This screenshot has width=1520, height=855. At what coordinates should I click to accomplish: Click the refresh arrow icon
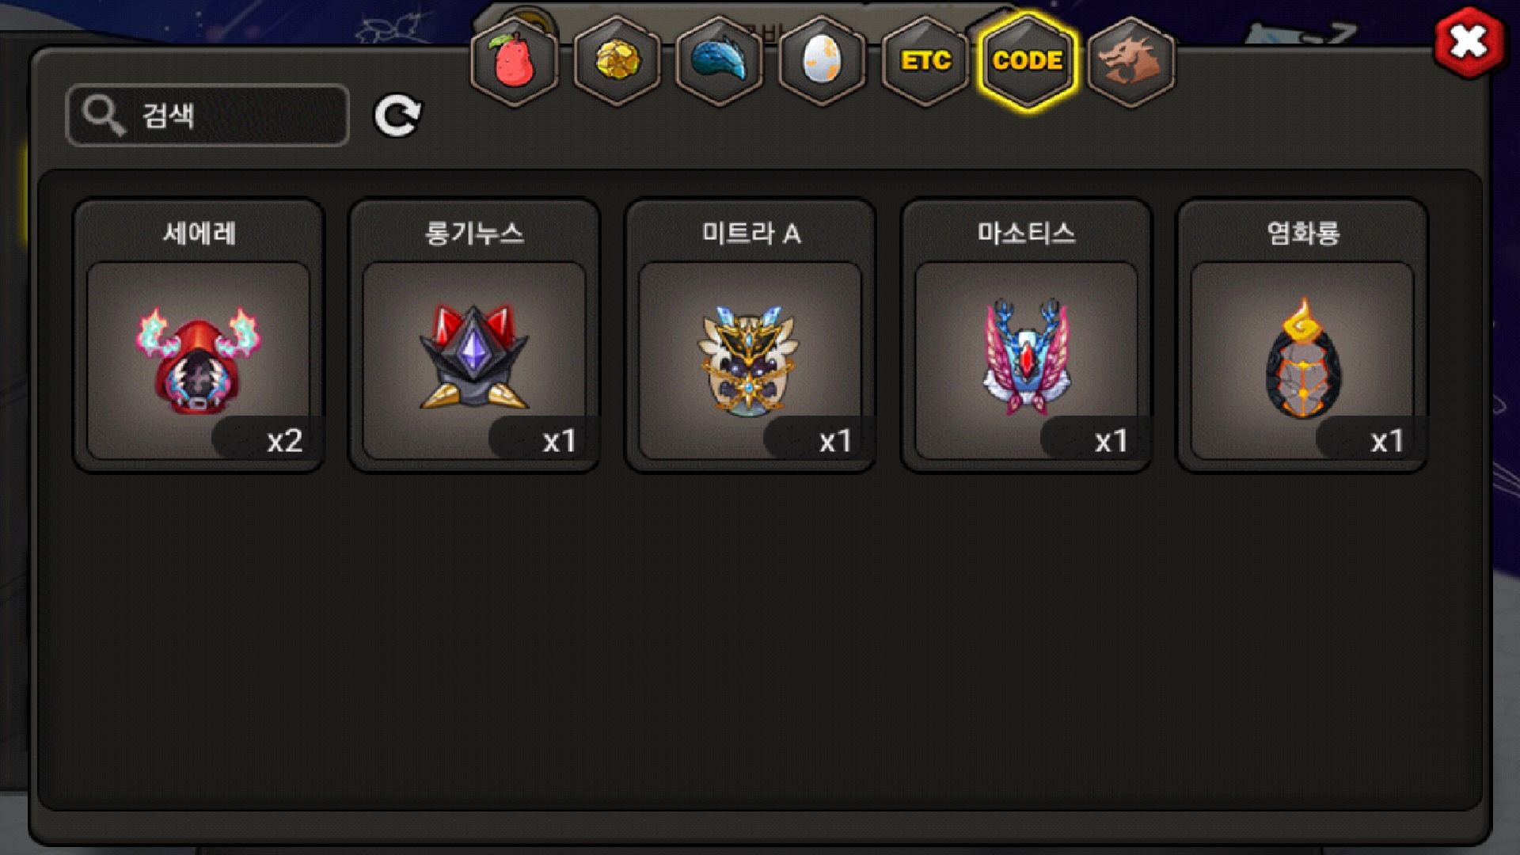pos(397,116)
